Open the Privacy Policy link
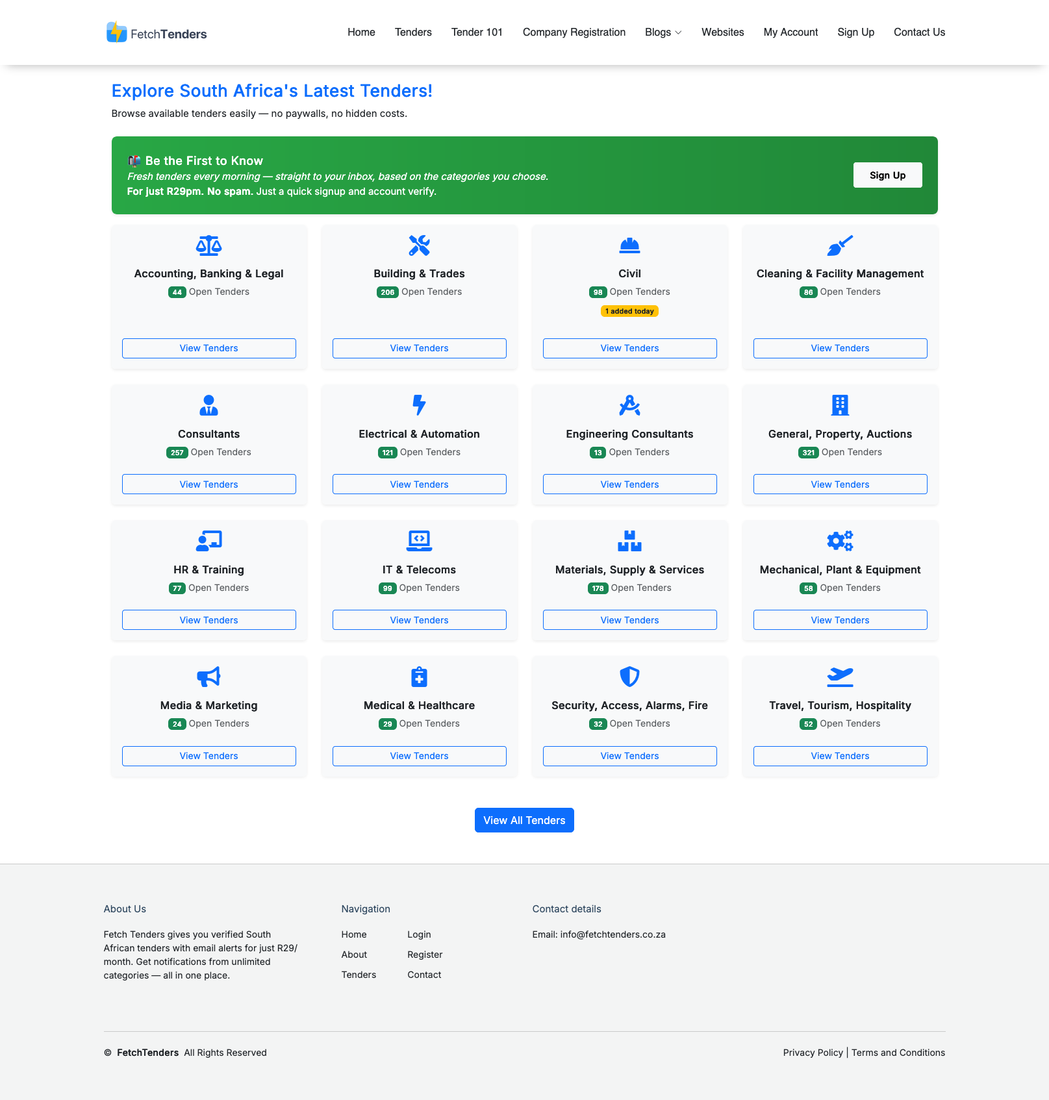The width and height of the screenshot is (1049, 1100). coord(813,1053)
